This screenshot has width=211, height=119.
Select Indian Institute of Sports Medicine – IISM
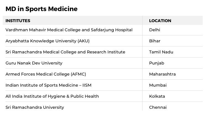[48, 85]
